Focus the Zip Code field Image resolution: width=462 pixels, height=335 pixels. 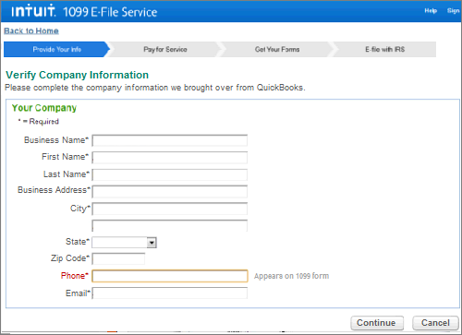point(118,258)
